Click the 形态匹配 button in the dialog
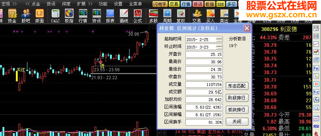This screenshot has width=321, height=136. pos(237,86)
